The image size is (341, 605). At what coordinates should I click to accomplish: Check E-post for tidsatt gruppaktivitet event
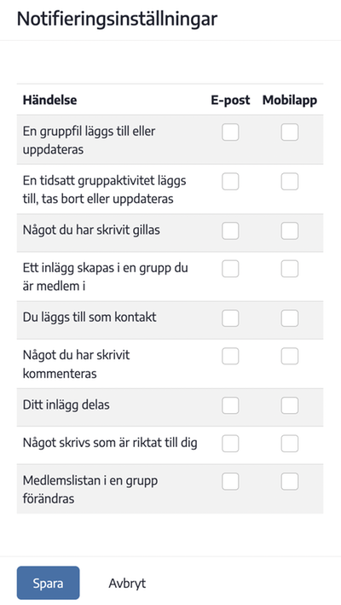pos(230,182)
